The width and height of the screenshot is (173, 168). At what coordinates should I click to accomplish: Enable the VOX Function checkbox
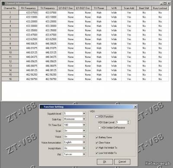(97, 117)
